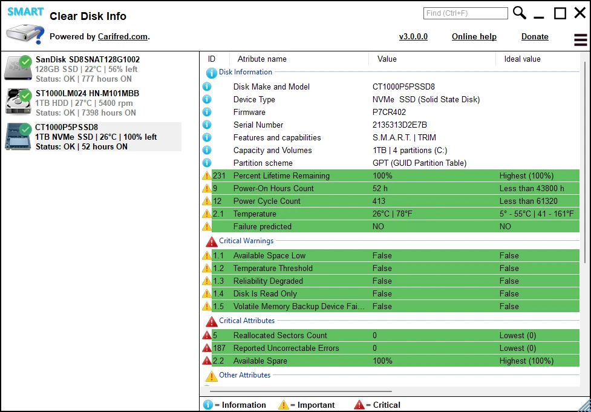Click info icon beside Features and capabilities
Image resolution: width=591 pixels, height=412 pixels.
pos(207,137)
